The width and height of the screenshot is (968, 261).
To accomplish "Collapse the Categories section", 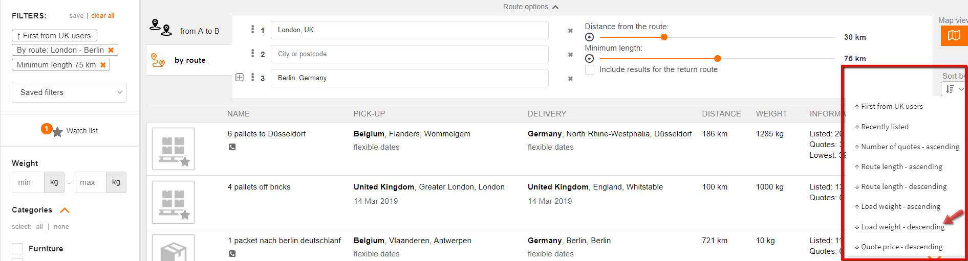I will point(64,210).
